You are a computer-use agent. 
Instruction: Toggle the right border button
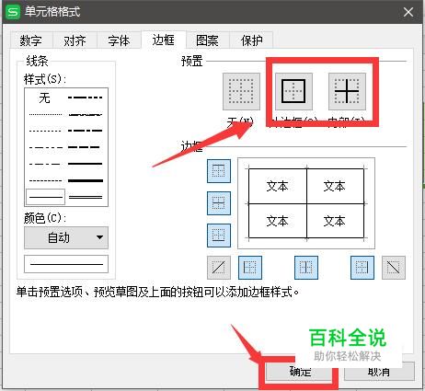(x=362, y=268)
